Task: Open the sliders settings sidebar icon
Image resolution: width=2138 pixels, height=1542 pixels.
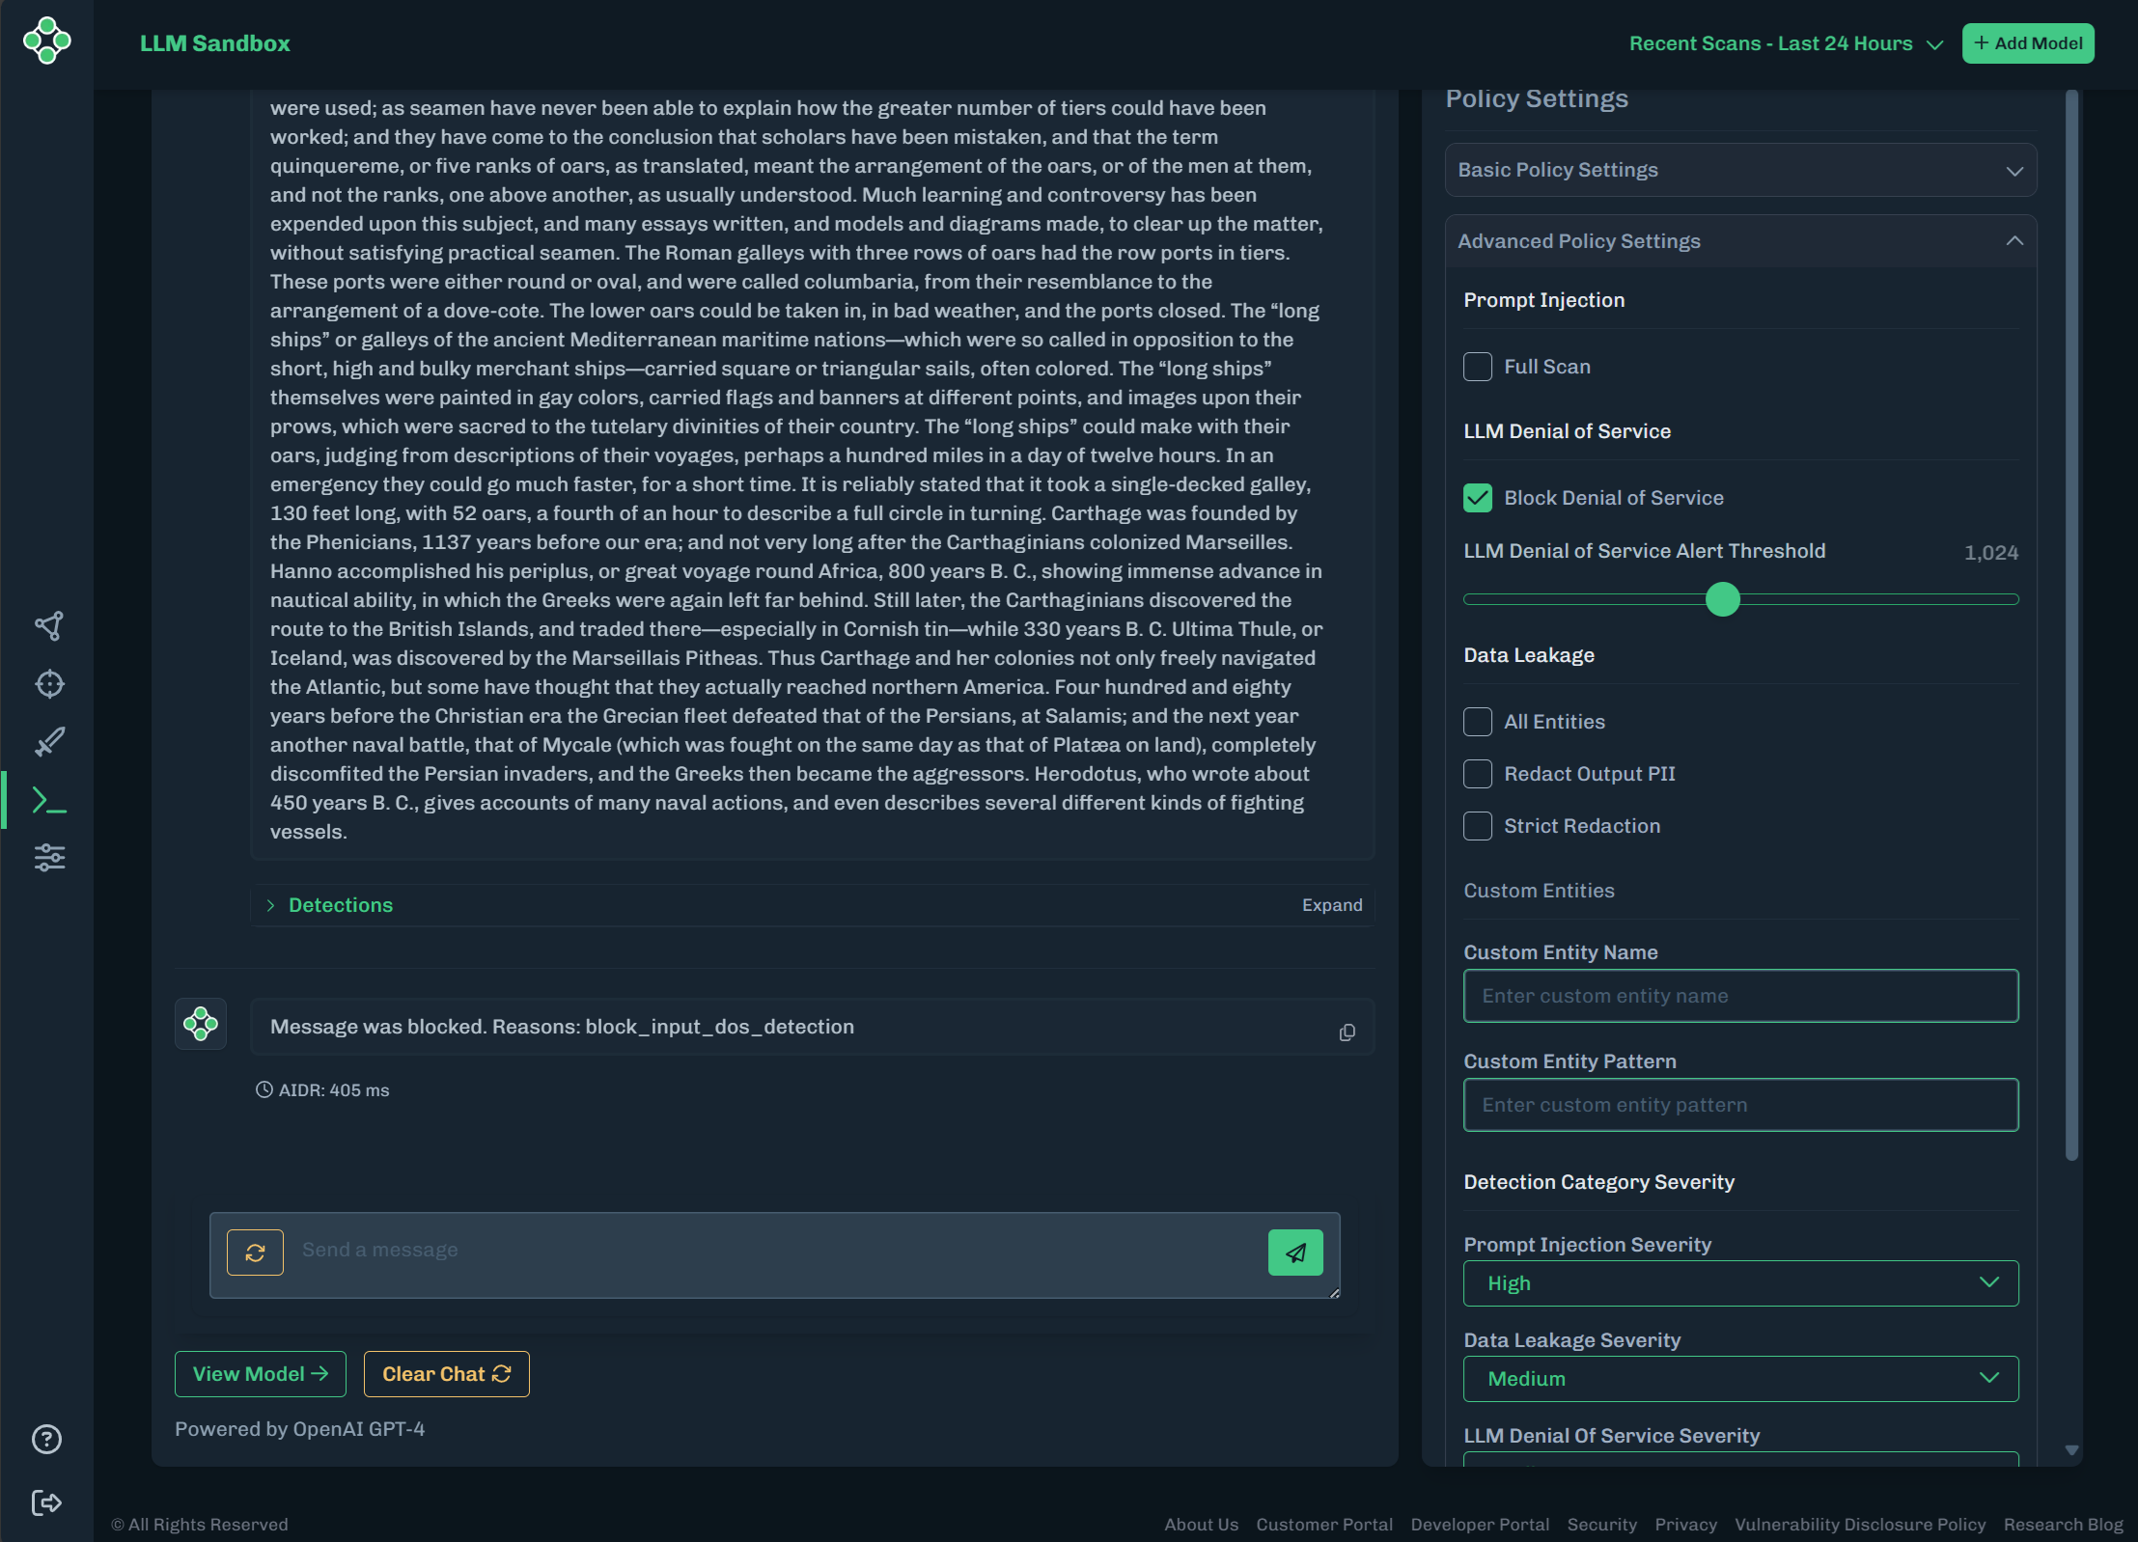Action: (49, 857)
